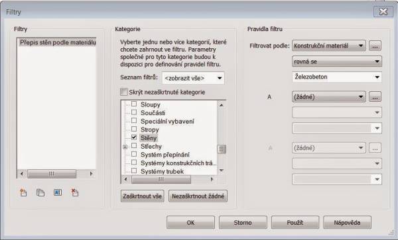Open browse button next to Konstrukční materiál
This screenshot has height=240, width=398.
[x=375, y=46]
